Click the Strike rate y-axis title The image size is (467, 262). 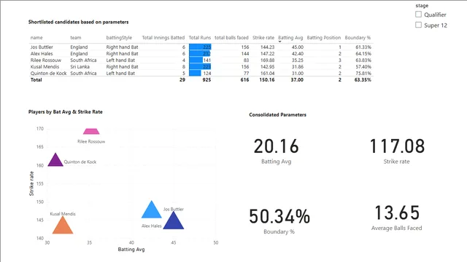(31, 183)
